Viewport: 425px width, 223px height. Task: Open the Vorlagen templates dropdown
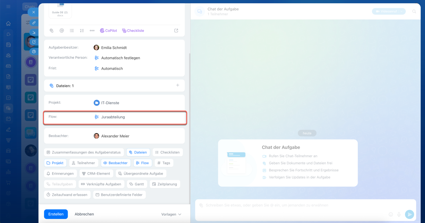(171, 214)
